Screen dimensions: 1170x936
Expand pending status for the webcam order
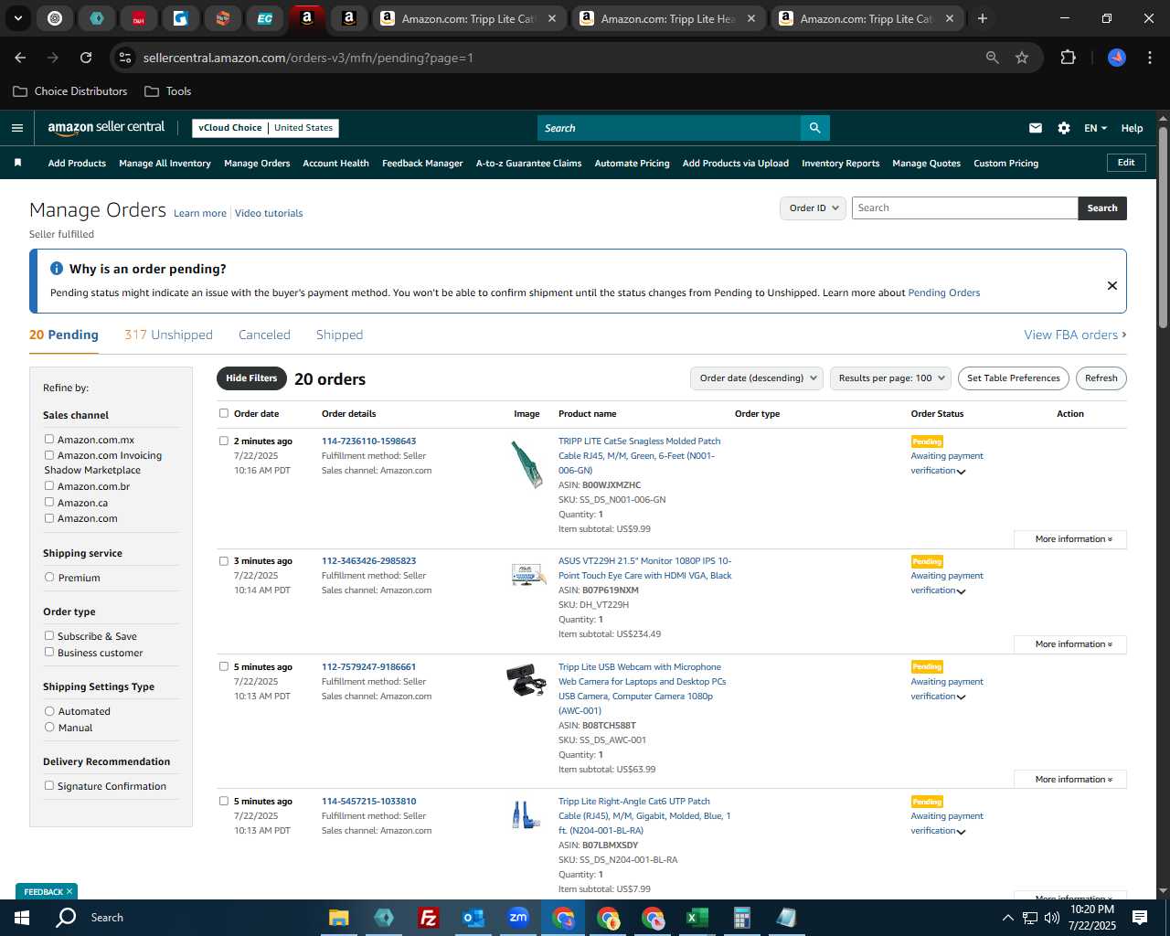961,697
